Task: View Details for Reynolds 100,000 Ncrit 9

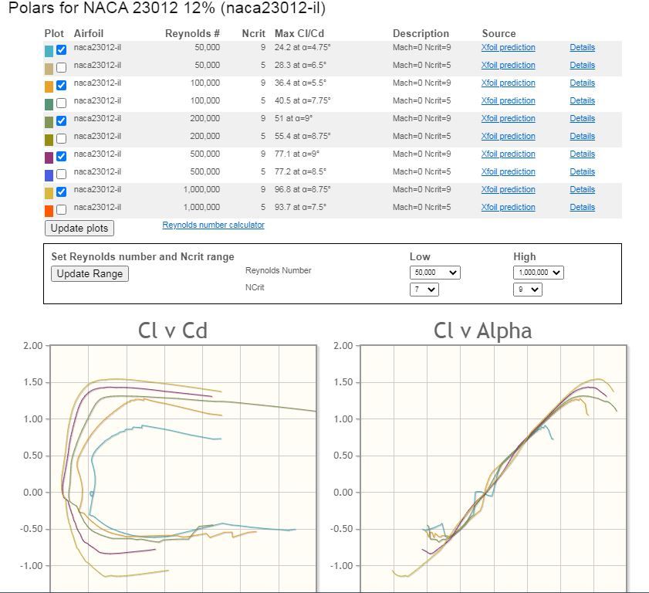Action: (582, 83)
